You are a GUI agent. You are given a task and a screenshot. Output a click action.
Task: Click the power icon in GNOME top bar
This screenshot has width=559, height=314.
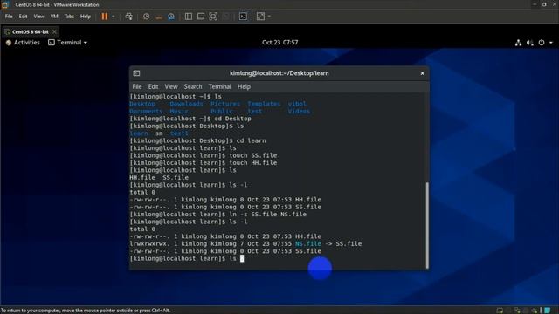pos(542,43)
